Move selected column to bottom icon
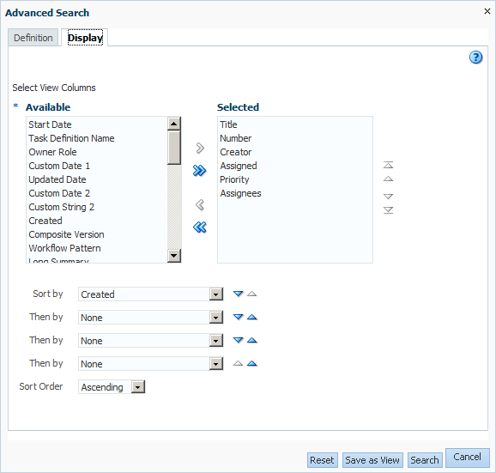Image resolution: width=496 pixels, height=473 pixels. tap(388, 210)
